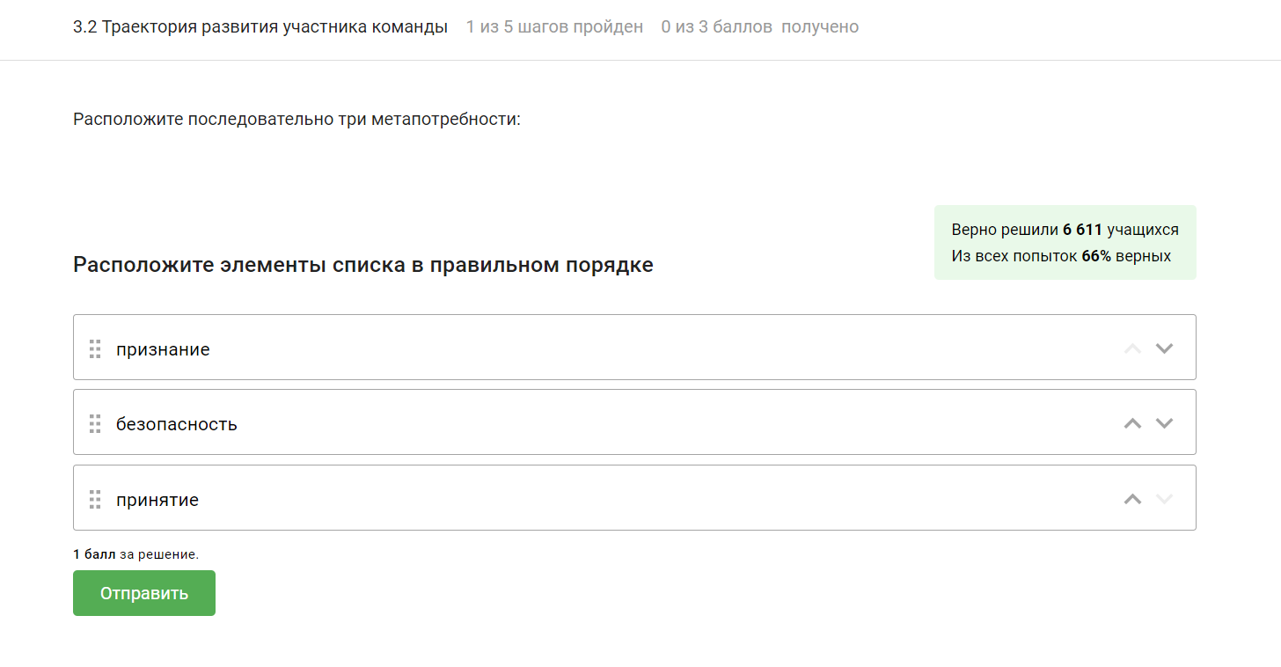Click the «1 балл за решение» note

[x=136, y=554]
